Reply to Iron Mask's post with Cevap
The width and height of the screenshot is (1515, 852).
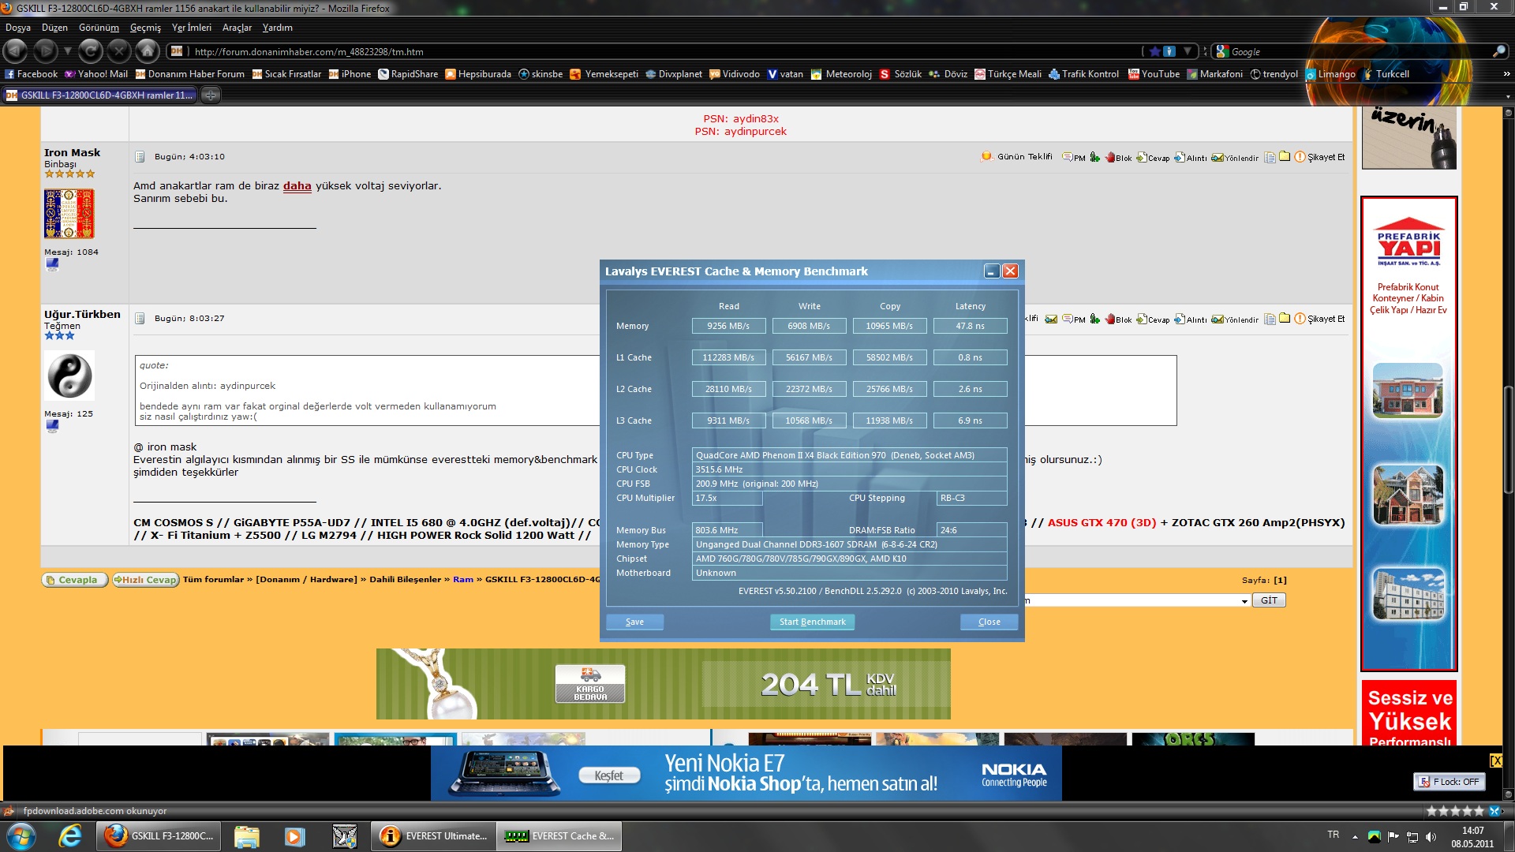[1153, 157]
